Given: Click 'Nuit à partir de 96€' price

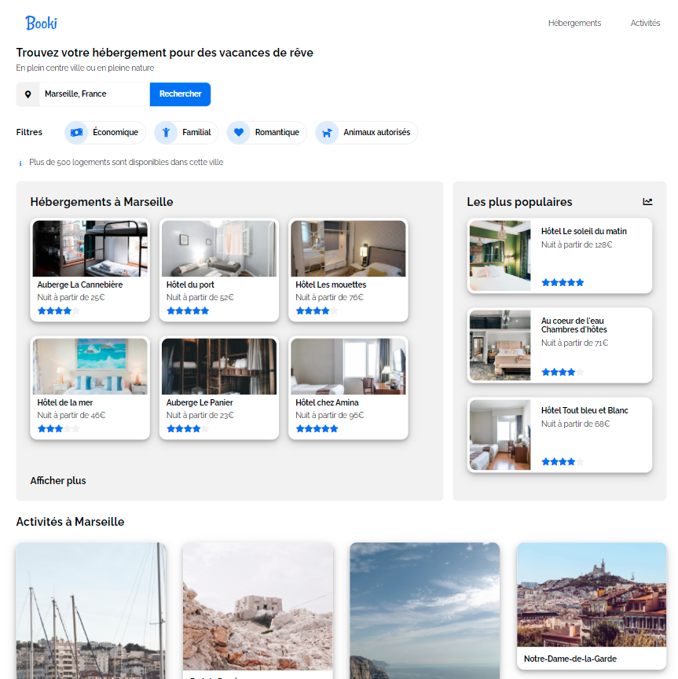Looking at the screenshot, I should [329, 415].
